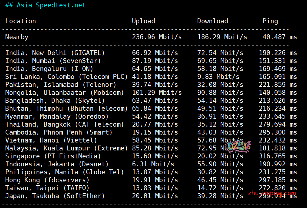
Task: Click Cambodia ping value 295.300 ms
Action: tap(278, 132)
